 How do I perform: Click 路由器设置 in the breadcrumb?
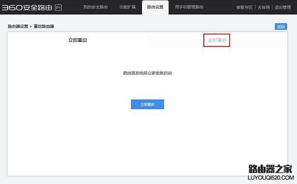pyautogui.click(x=18, y=27)
